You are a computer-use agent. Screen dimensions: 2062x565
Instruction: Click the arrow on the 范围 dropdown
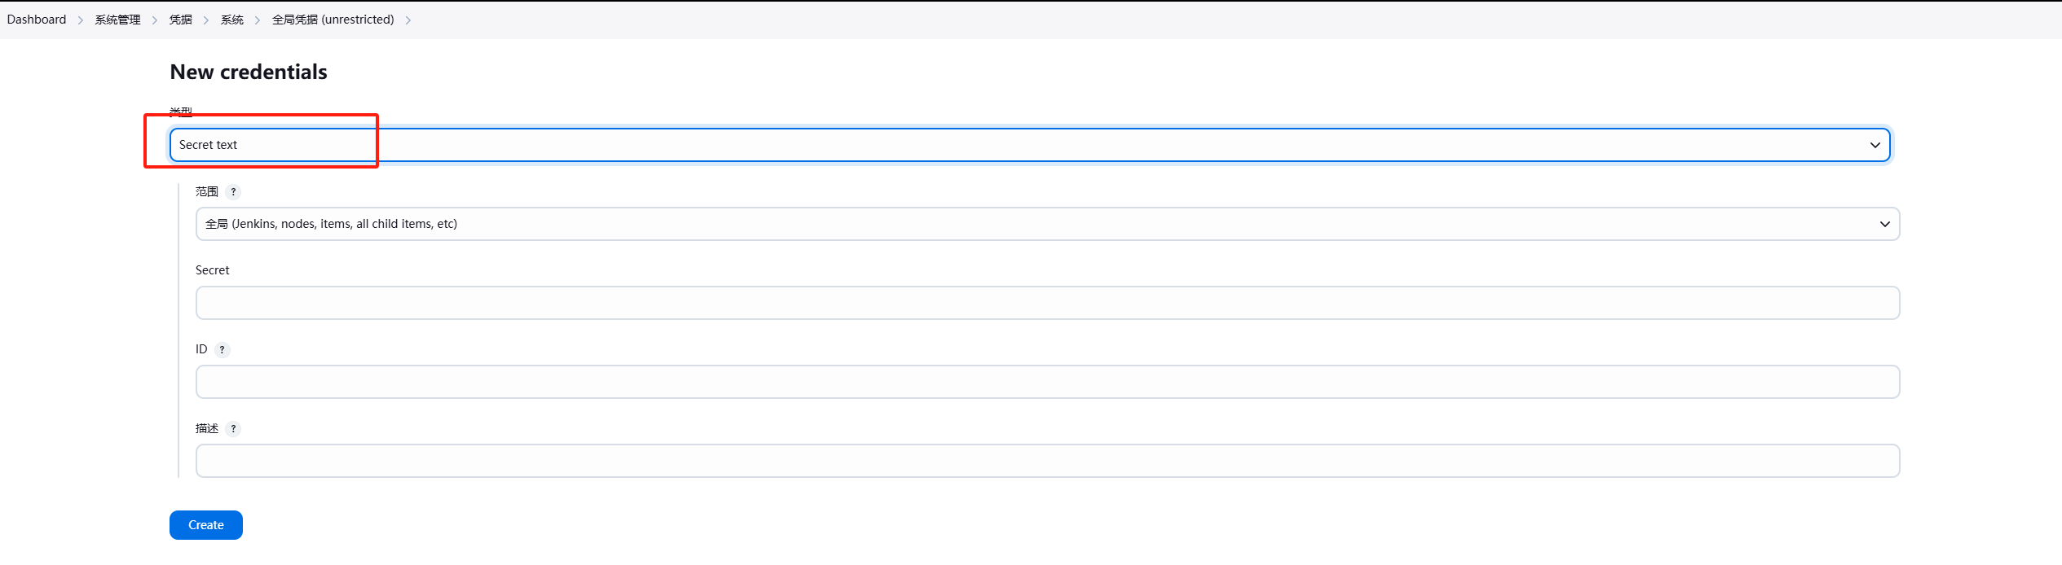pyautogui.click(x=1884, y=224)
